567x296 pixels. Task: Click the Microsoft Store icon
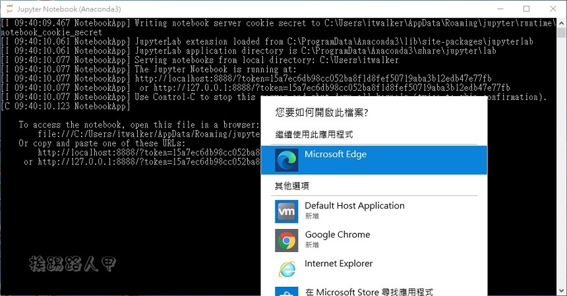(286, 291)
